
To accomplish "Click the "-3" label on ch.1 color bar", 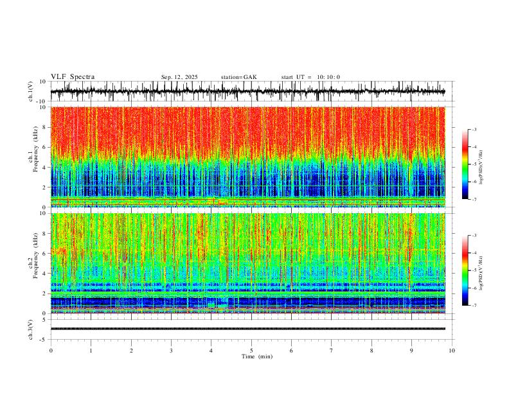I will click(x=474, y=129).
